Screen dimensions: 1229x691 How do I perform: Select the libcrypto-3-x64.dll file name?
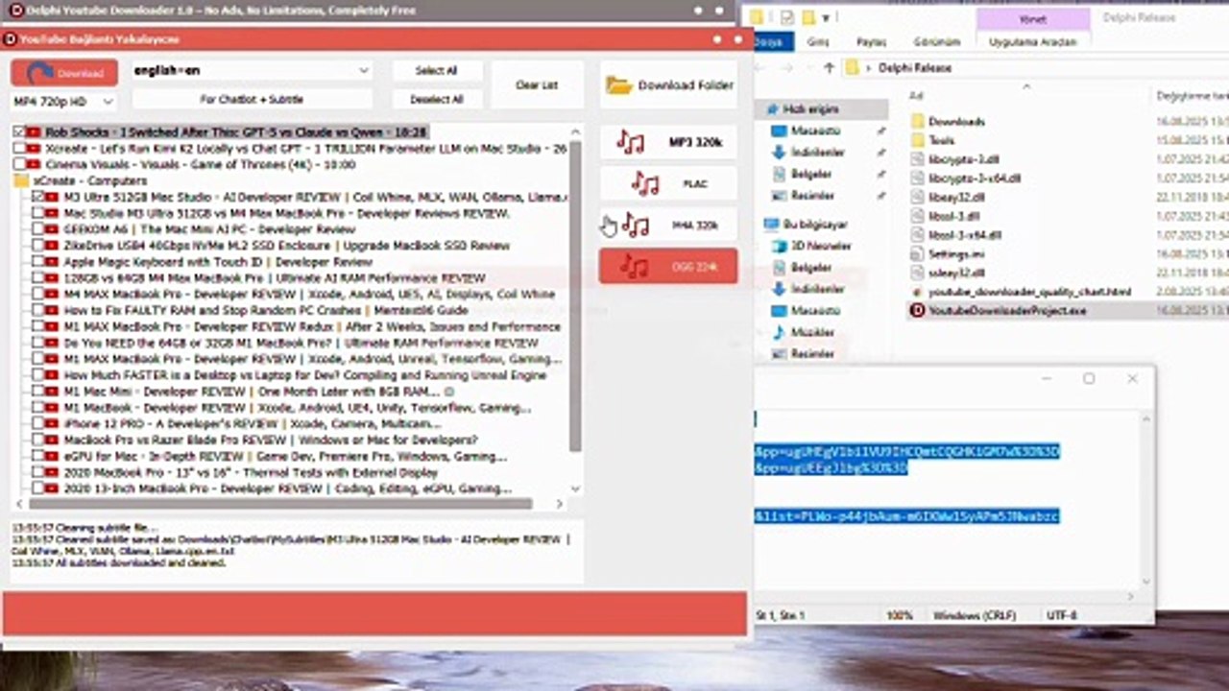[975, 179]
